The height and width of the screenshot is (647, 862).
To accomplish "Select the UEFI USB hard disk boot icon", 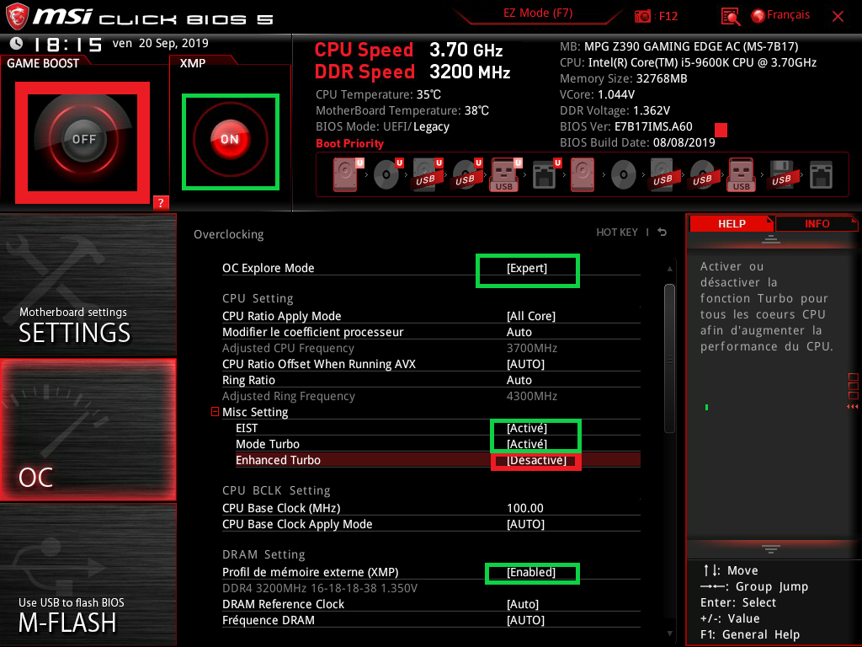I will 427,174.
